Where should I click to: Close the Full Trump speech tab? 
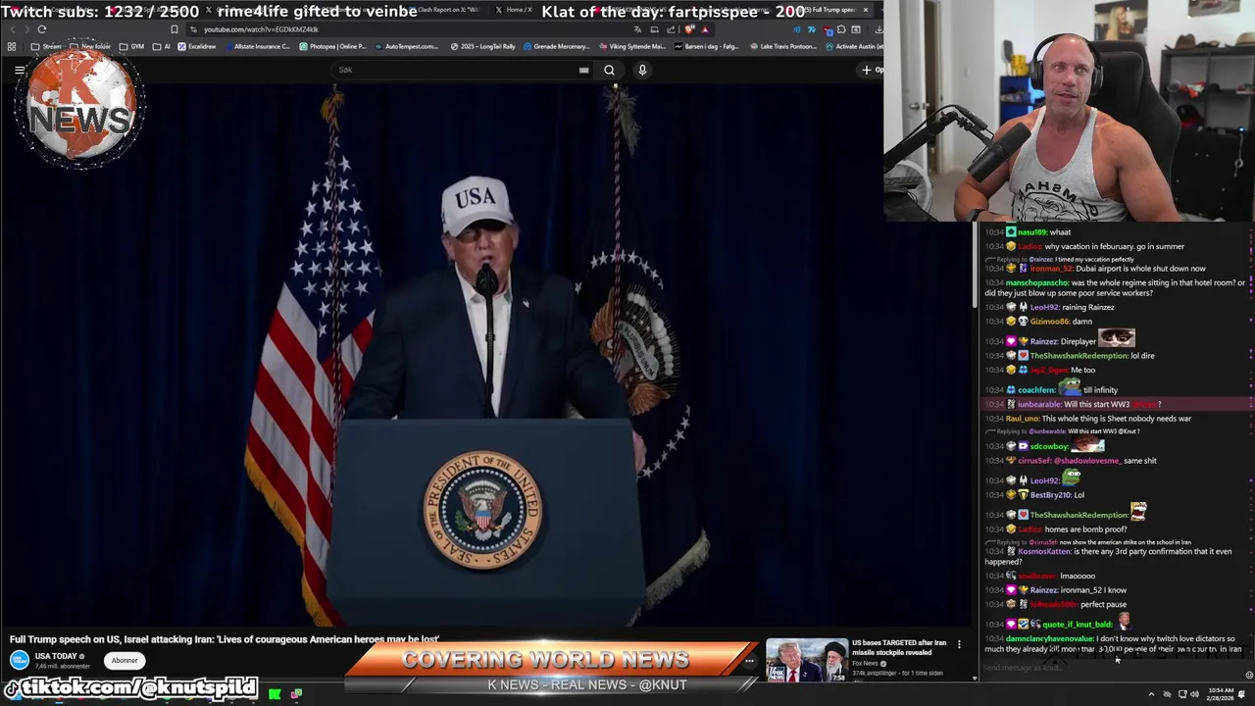click(865, 10)
